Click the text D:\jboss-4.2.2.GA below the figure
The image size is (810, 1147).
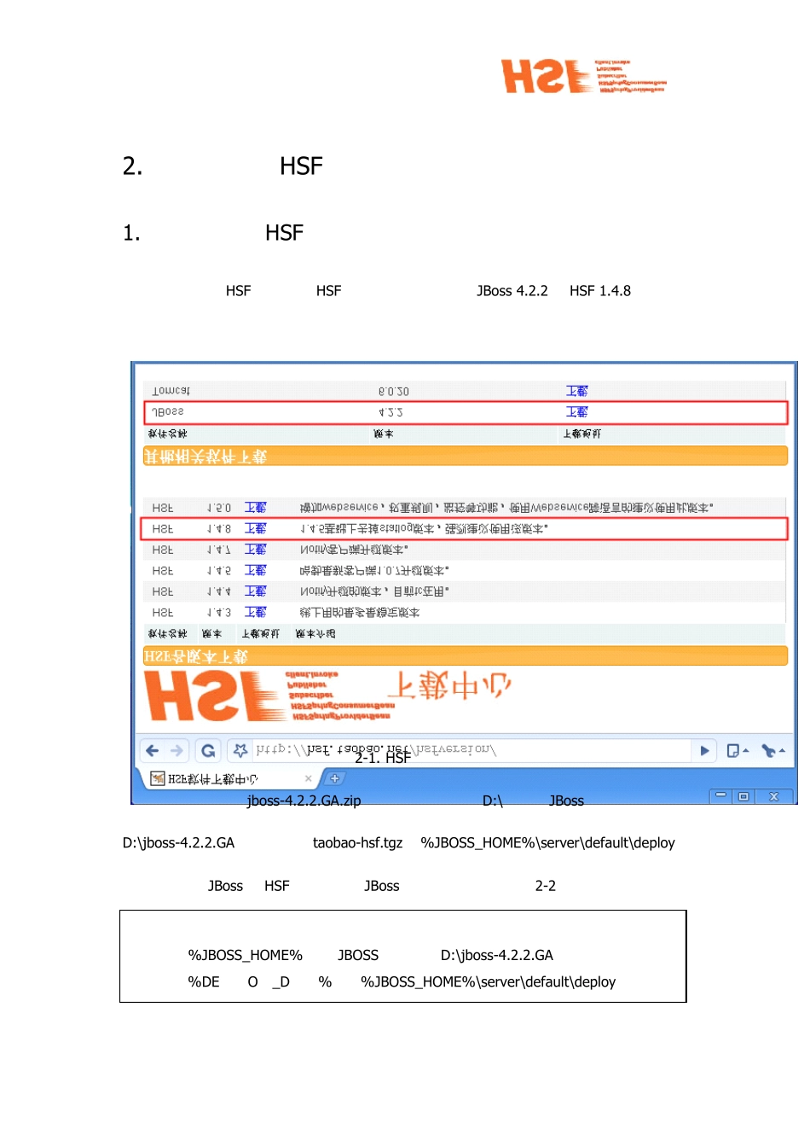178,843
